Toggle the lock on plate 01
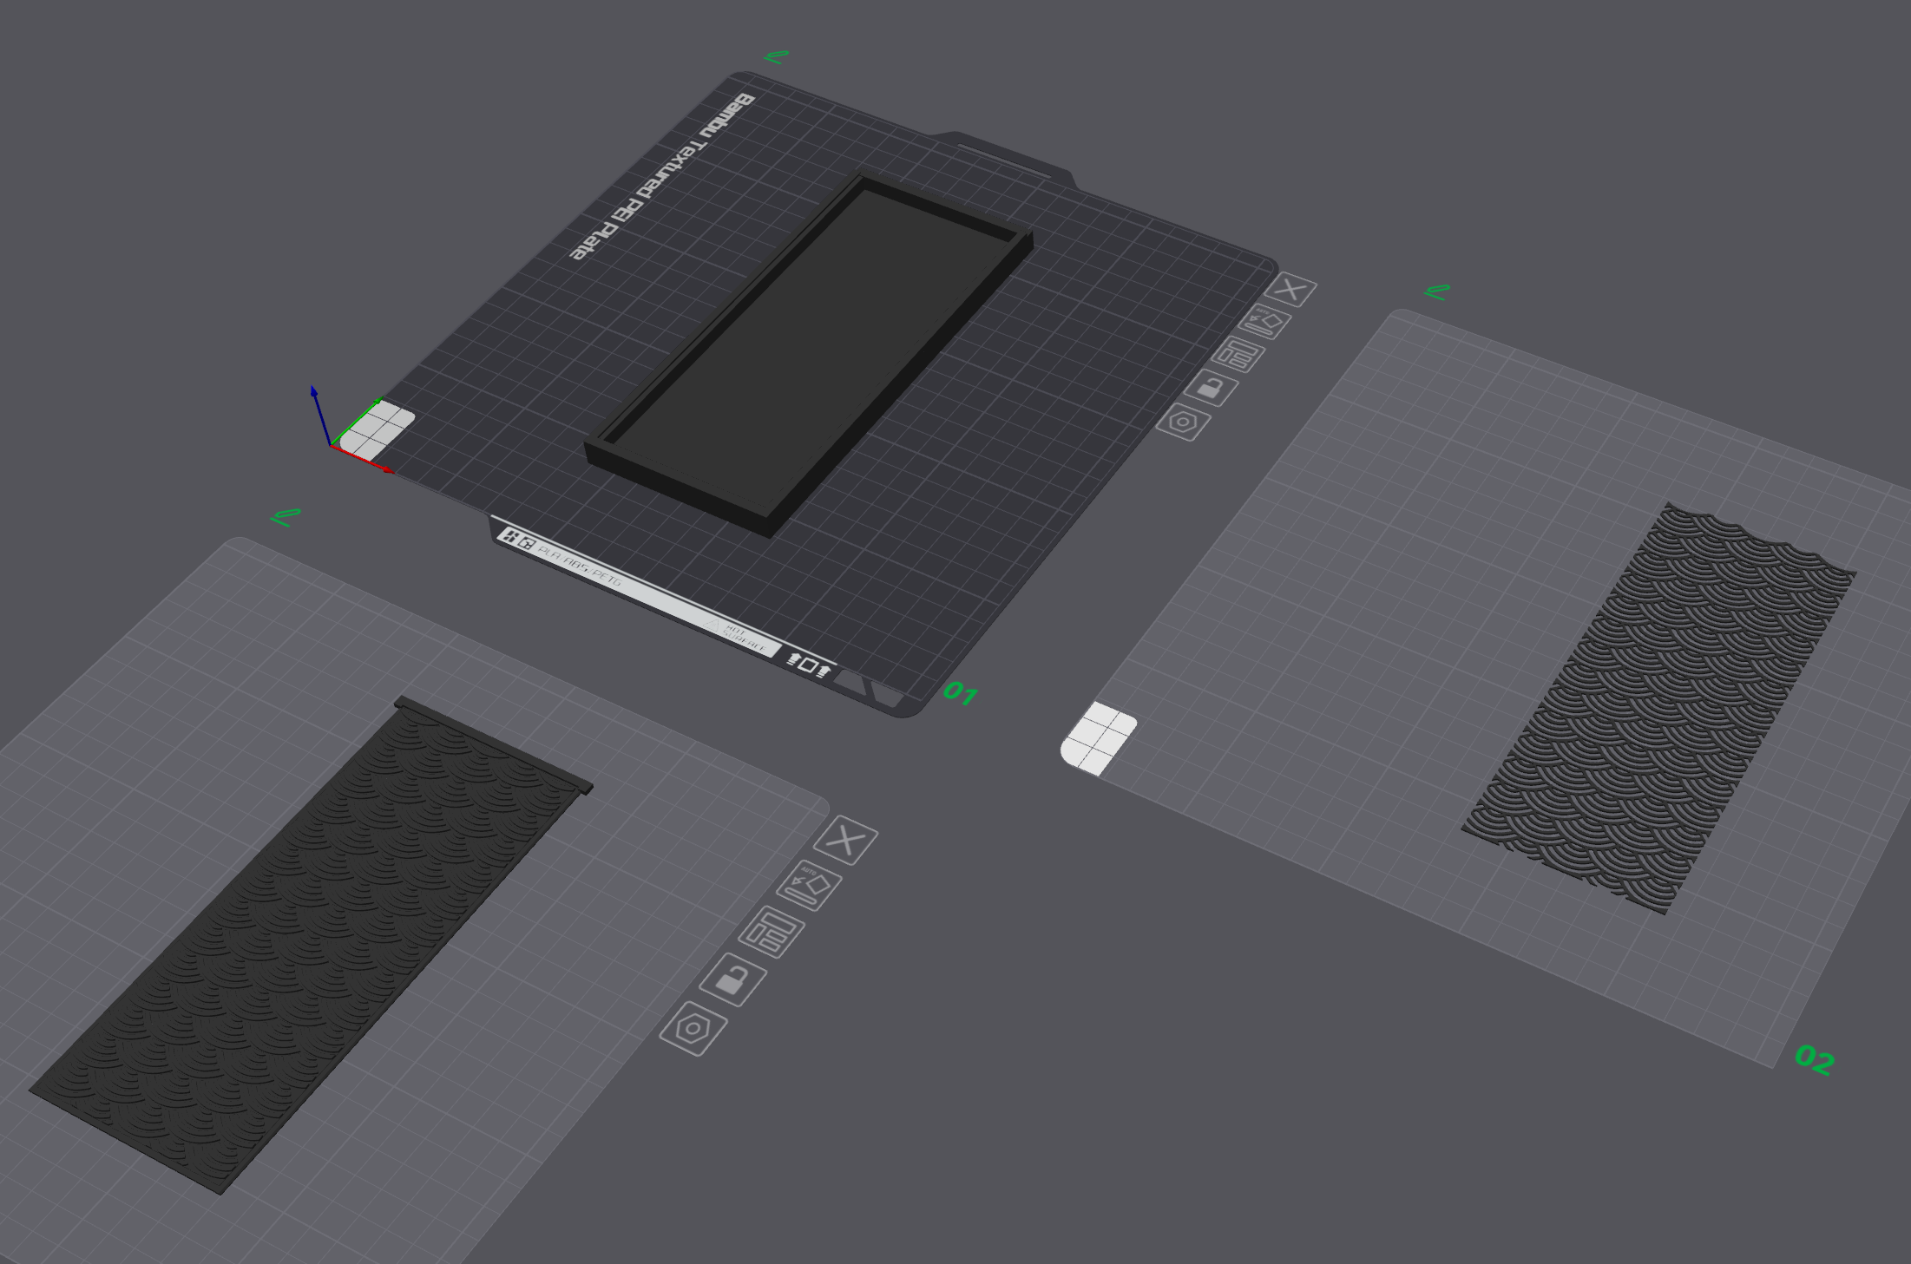The image size is (1911, 1264). (x=1211, y=388)
